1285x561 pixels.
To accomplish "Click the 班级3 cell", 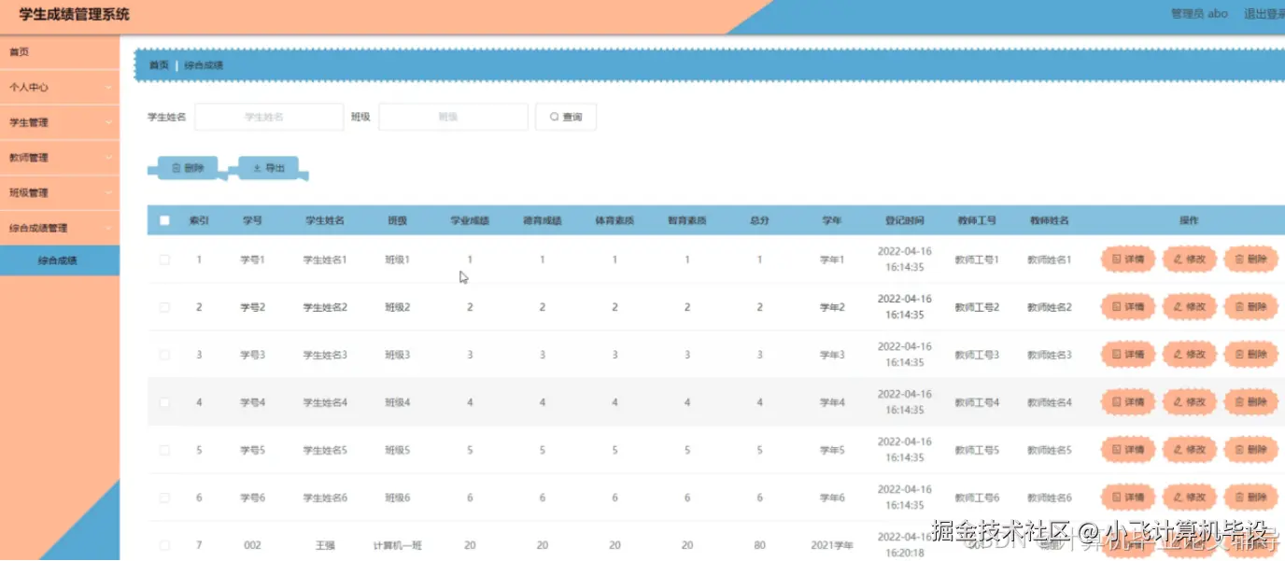I will [x=398, y=355].
